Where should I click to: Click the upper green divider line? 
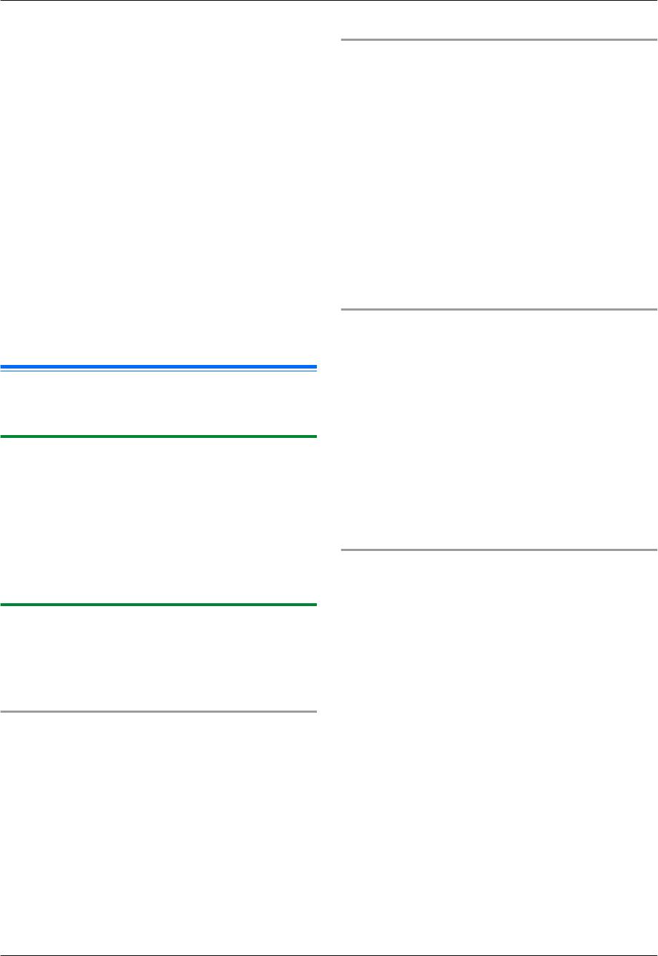tap(158, 436)
